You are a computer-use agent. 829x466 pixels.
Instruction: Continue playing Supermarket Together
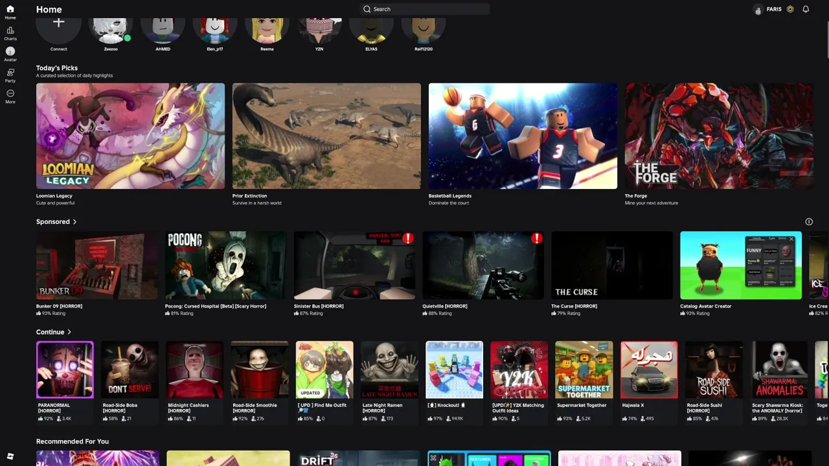(584, 370)
